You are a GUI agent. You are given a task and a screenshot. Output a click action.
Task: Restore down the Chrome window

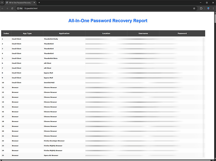(x=207, y=3)
